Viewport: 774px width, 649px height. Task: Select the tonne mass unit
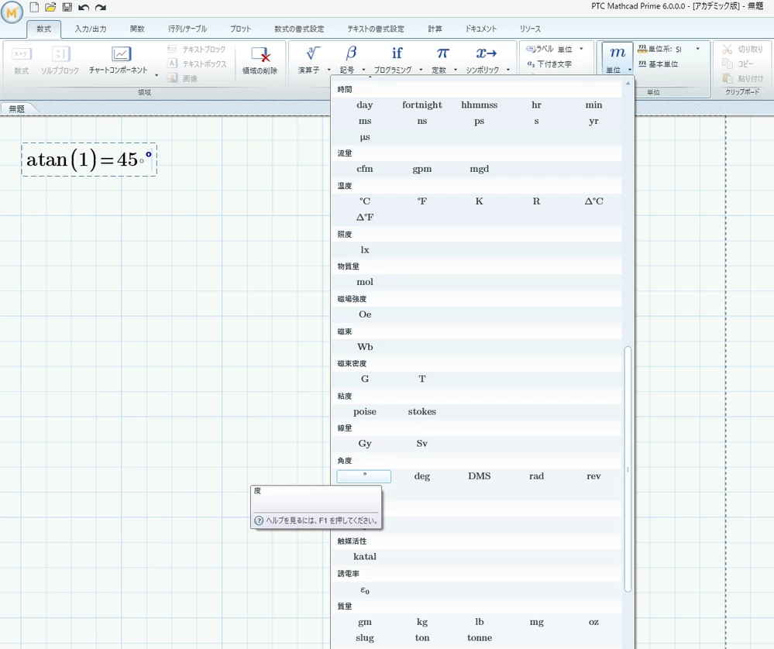pos(480,638)
